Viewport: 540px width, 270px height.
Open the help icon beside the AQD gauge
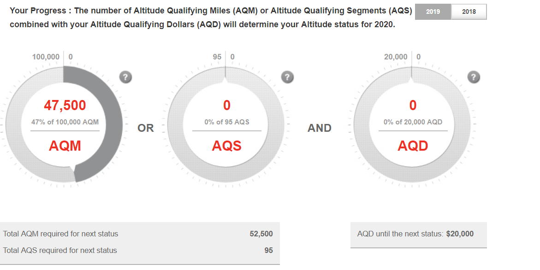click(474, 77)
